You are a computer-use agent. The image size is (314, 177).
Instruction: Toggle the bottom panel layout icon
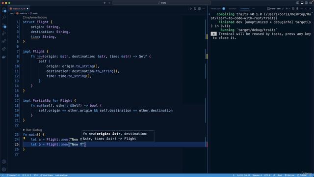click(x=302, y=3)
